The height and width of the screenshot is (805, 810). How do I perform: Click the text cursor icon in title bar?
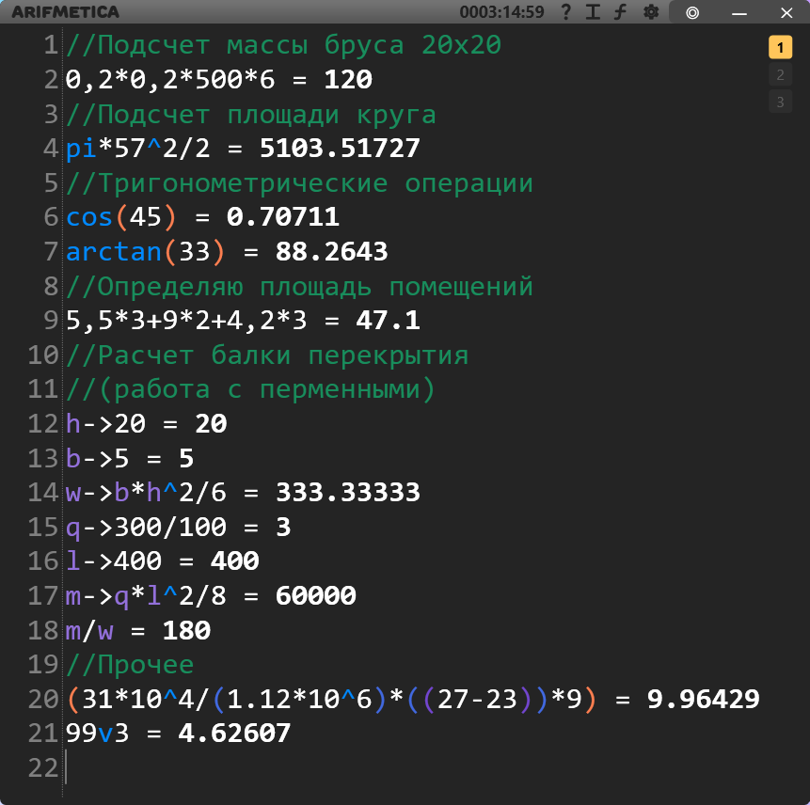point(593,12)
